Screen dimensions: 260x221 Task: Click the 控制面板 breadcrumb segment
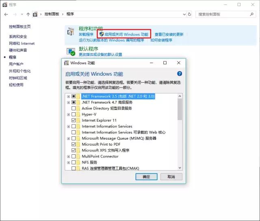pos(52,14)
